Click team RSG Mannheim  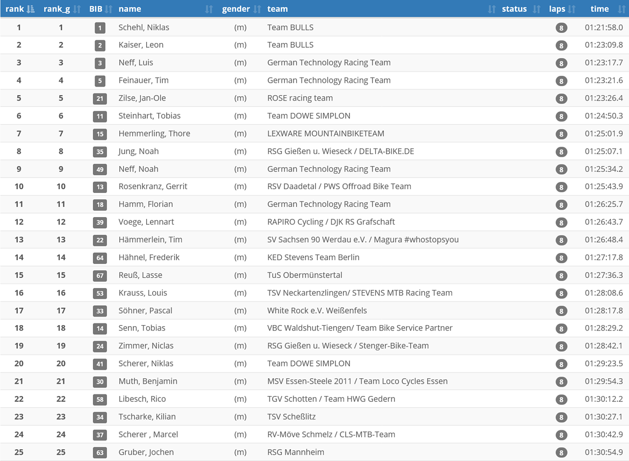pos(296,452)
